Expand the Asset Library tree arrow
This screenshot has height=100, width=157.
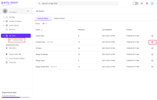(4, 25)
